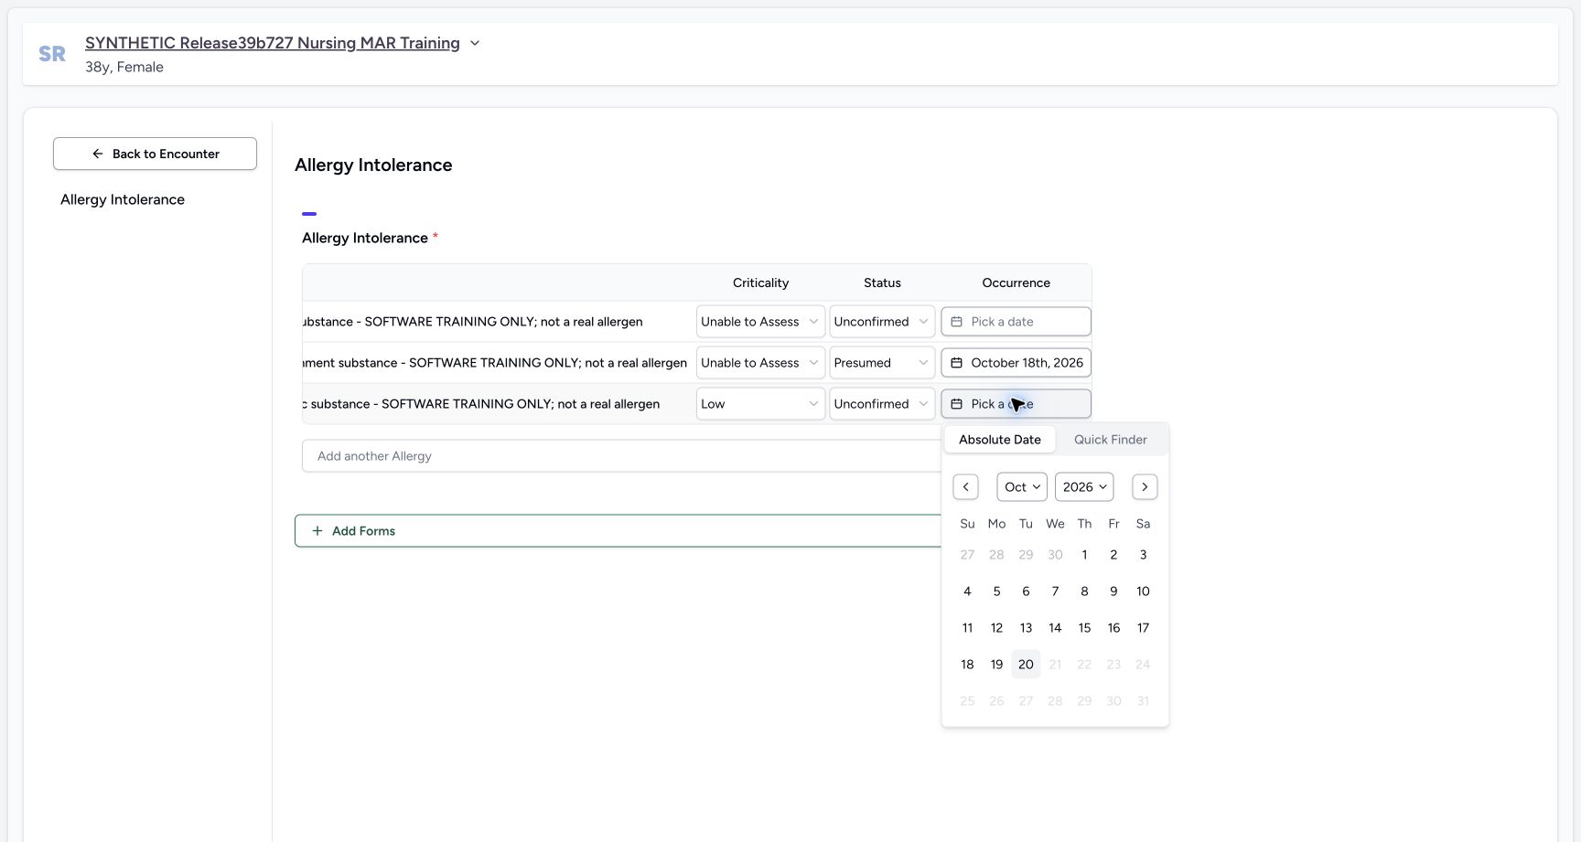Pick October 20 in the calendar
The image size is (1581, 842).
tap(1026, 665)
